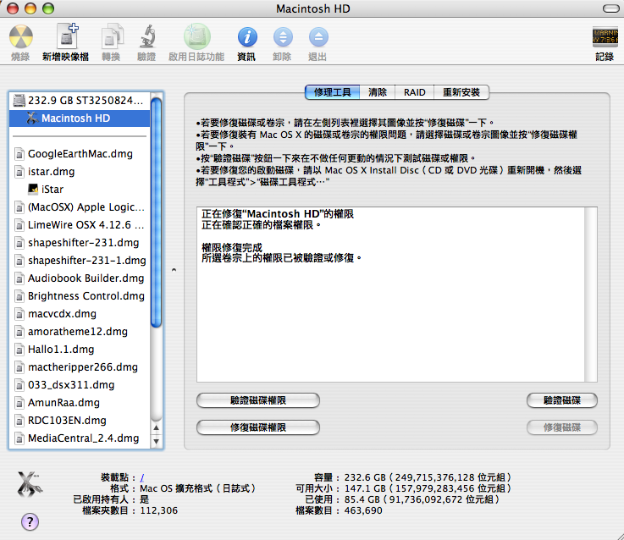The width and height of the screenshot is (624, 540).
Task: Click the log area vertical scrollbar
Action: point(591,294)
